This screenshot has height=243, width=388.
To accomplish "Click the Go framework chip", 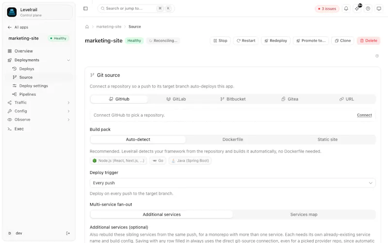I will click(158, 161).
